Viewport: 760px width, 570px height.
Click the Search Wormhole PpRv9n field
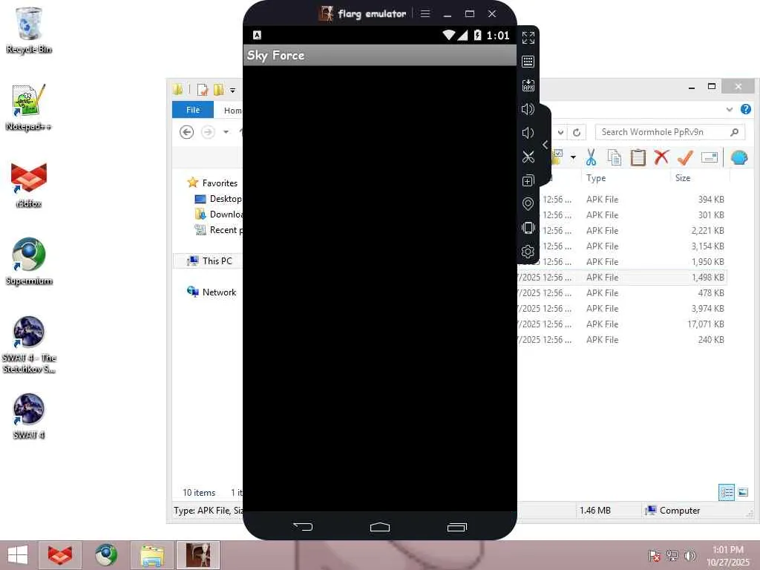(x=670, y=132)
